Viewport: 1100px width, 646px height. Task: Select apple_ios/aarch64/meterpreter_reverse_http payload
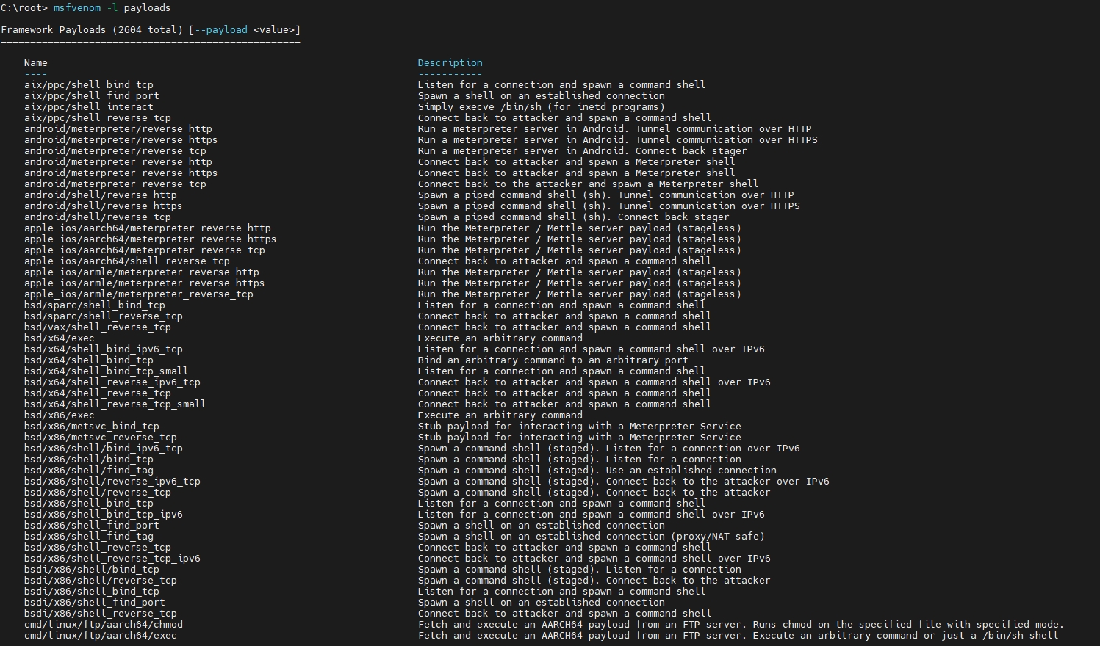pos(148,228)
